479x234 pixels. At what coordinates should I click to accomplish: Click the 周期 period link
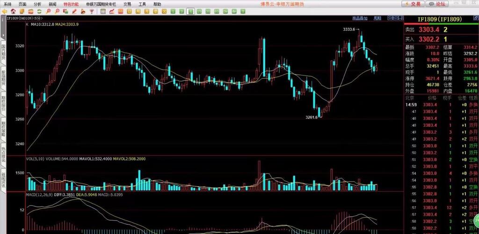tap(377, 18)
